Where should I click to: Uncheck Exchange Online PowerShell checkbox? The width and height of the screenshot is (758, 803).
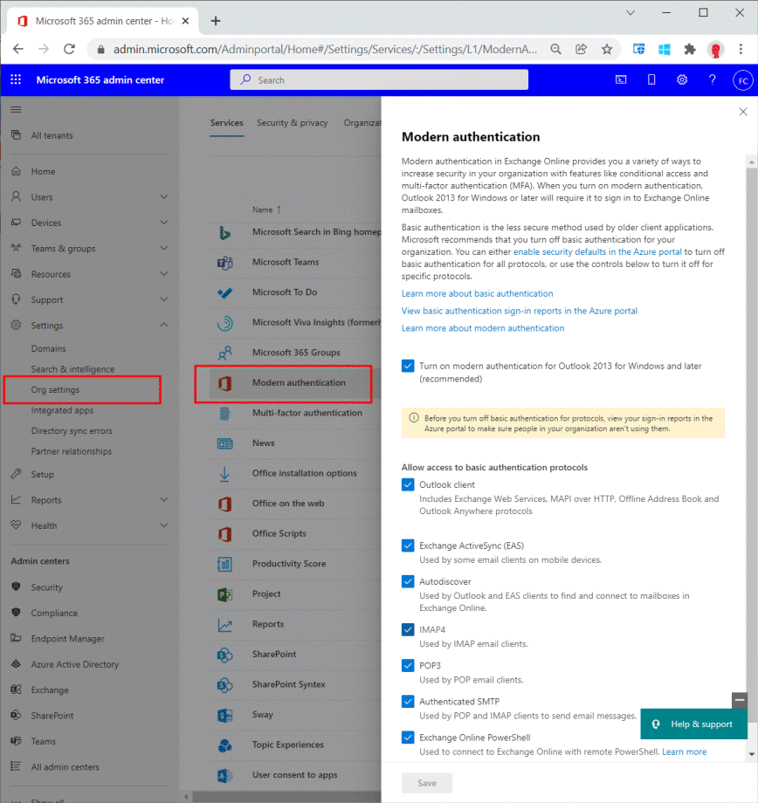coord(408,738)
